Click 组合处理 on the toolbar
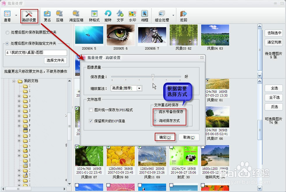 tap(162, 15)
